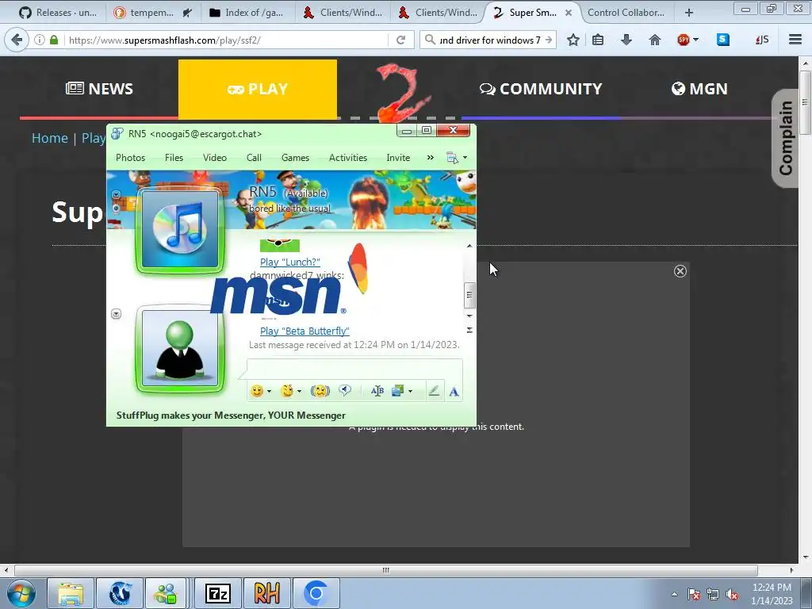Open the emoticon picker smiley icon

(257, 391)
